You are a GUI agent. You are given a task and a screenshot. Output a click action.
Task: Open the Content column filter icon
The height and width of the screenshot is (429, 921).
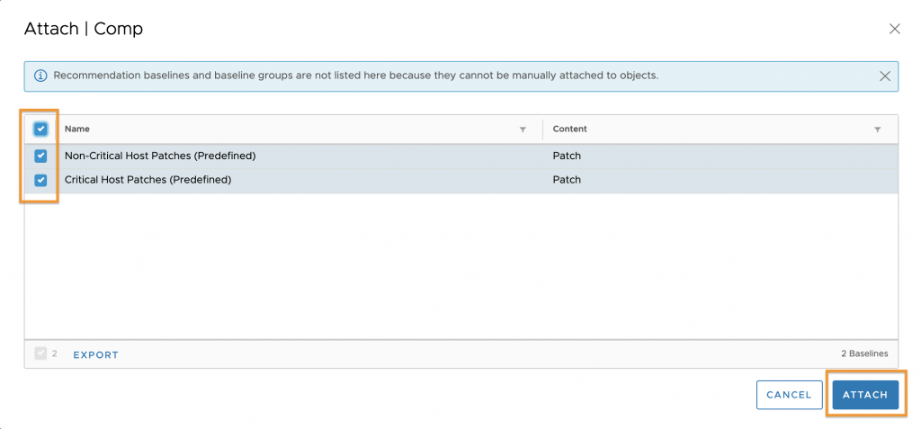(x=878, y=130)
